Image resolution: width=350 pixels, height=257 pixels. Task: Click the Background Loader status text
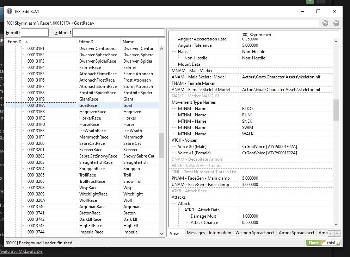pos(39,243)
